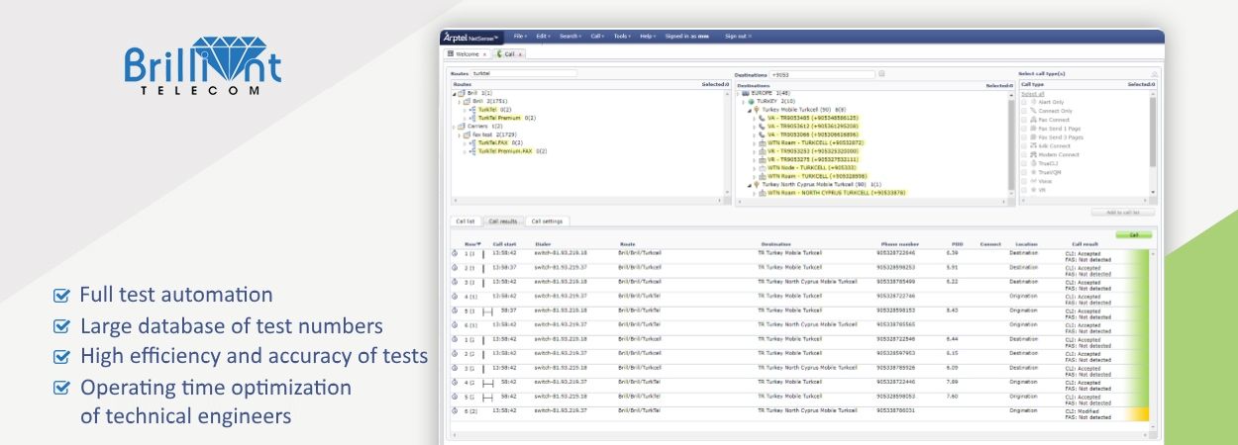Tick the Idle Connect checkbox
This screenshot has height=445, width=1238.
1024,146
